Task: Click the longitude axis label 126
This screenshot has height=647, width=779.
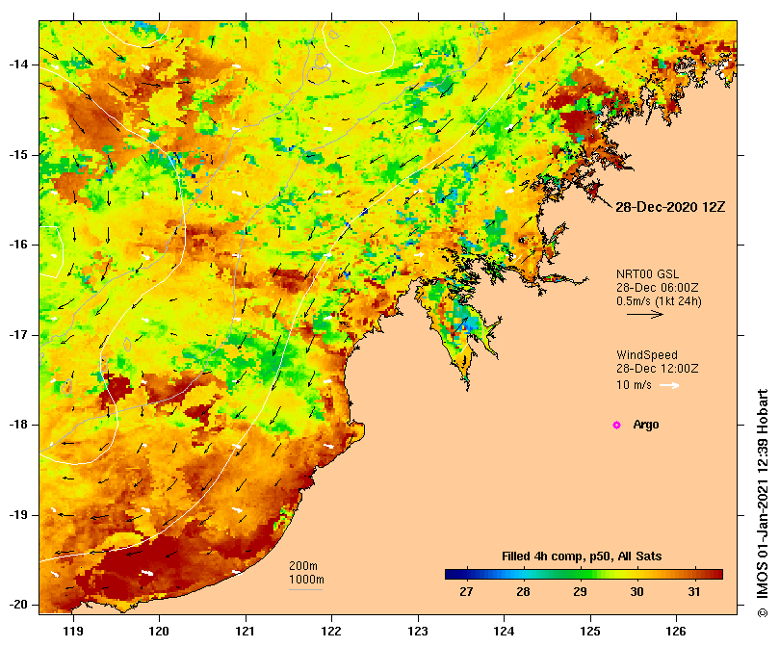Action: click(676, 631)
